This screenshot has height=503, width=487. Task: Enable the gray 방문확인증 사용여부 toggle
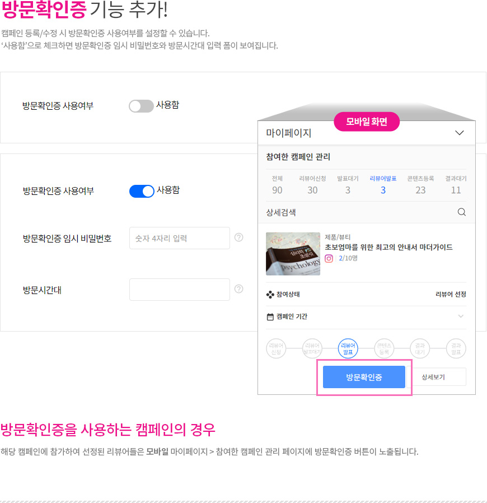141,106
